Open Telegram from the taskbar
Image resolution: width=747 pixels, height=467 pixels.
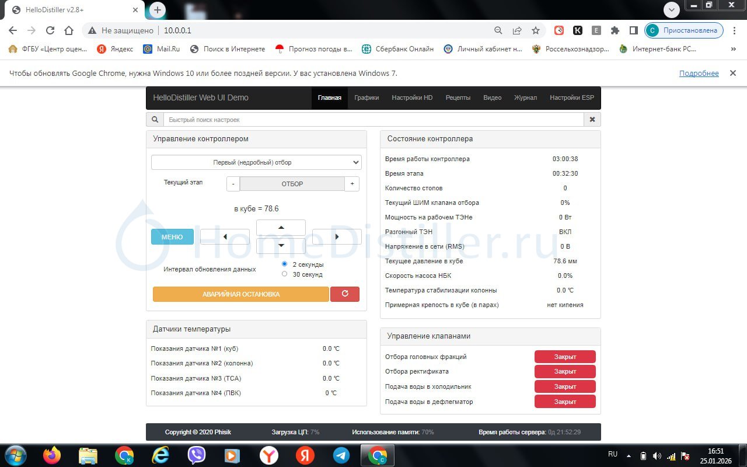click(x=341, y=455)
